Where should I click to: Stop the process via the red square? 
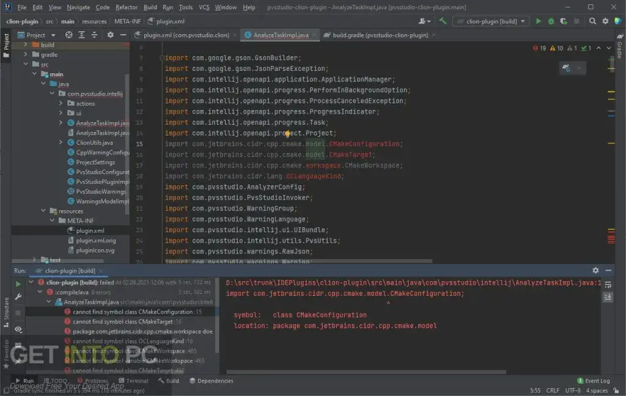click(17, 312)
